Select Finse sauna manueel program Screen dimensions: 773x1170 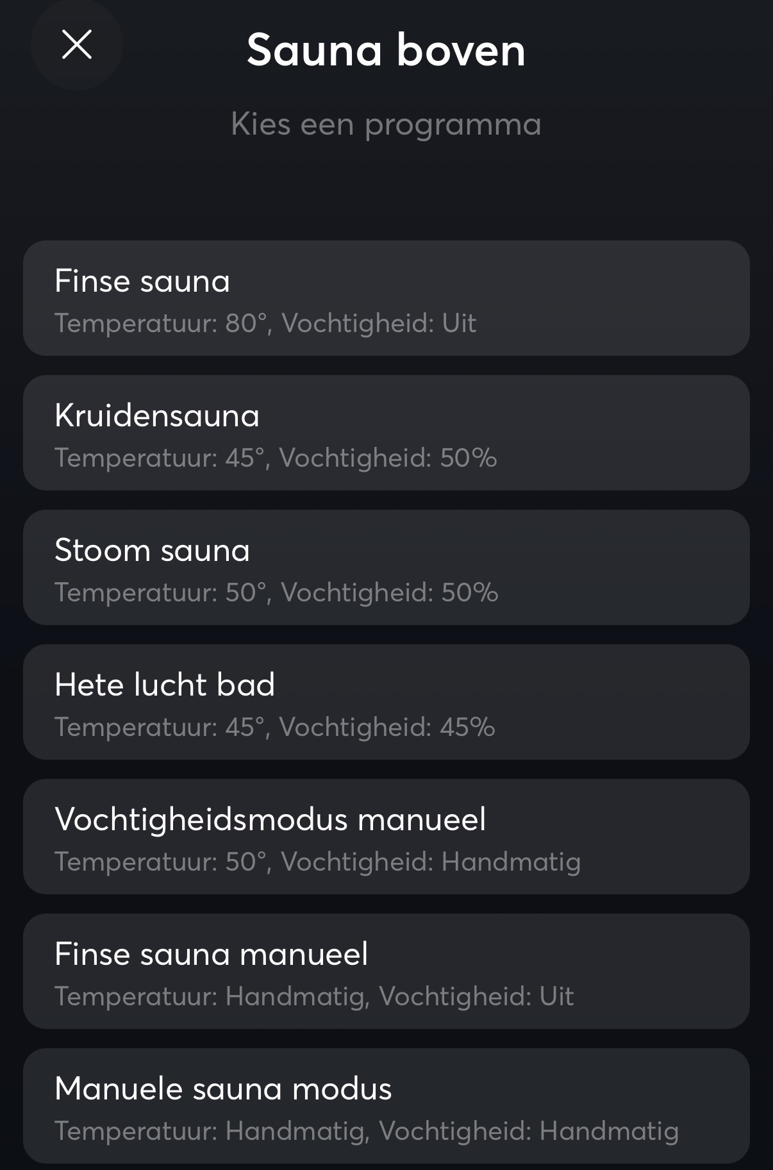(x=386, y=971)
